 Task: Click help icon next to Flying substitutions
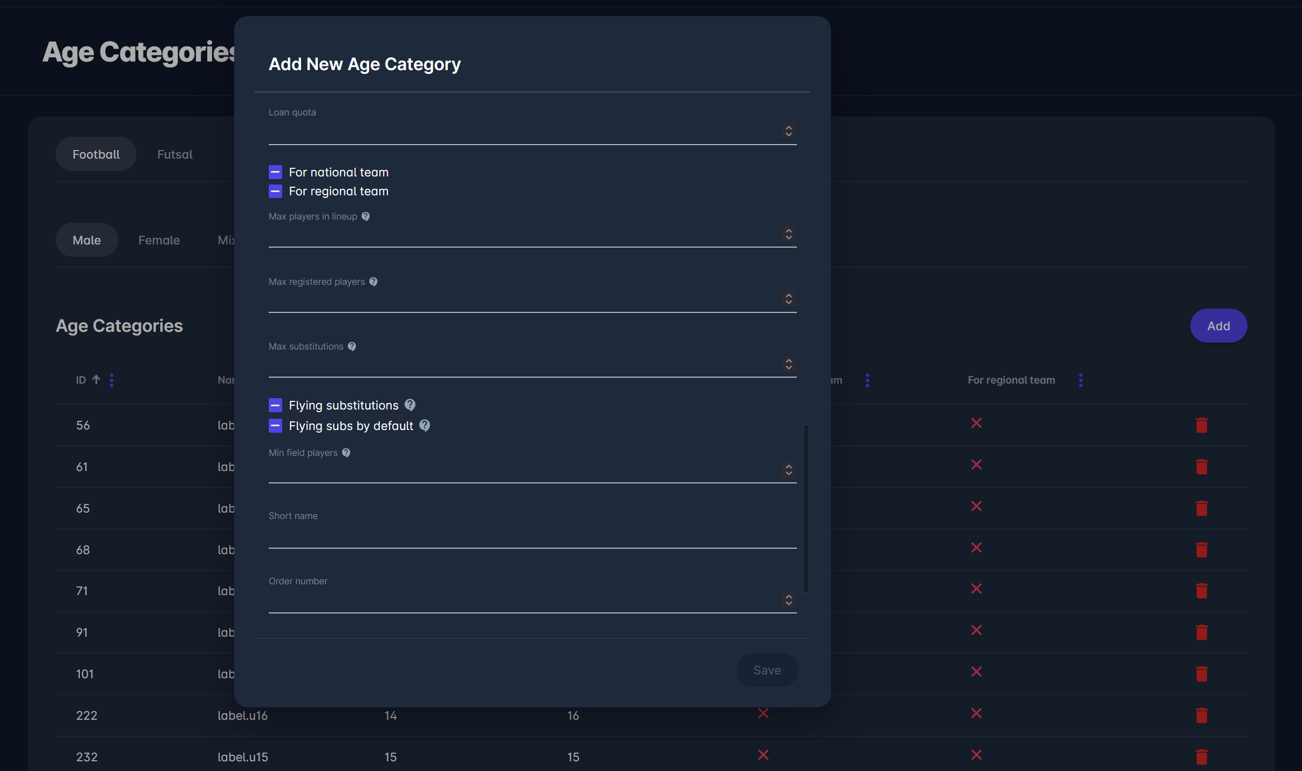410,405
